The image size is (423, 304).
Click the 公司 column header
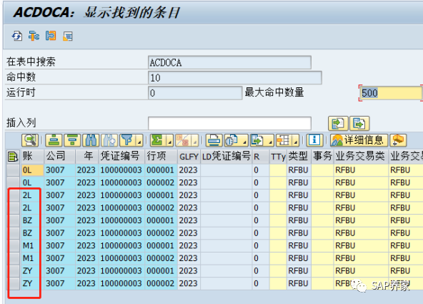click(x=60, y=157)
